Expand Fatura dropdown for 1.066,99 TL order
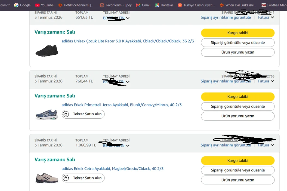287x191 pixels. coord(266,145)
